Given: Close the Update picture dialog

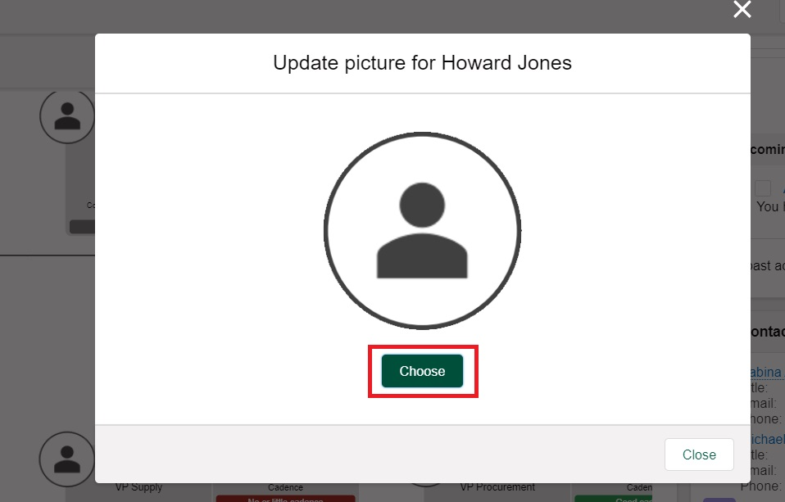Looking at the screenshot, I should [699, 455].
